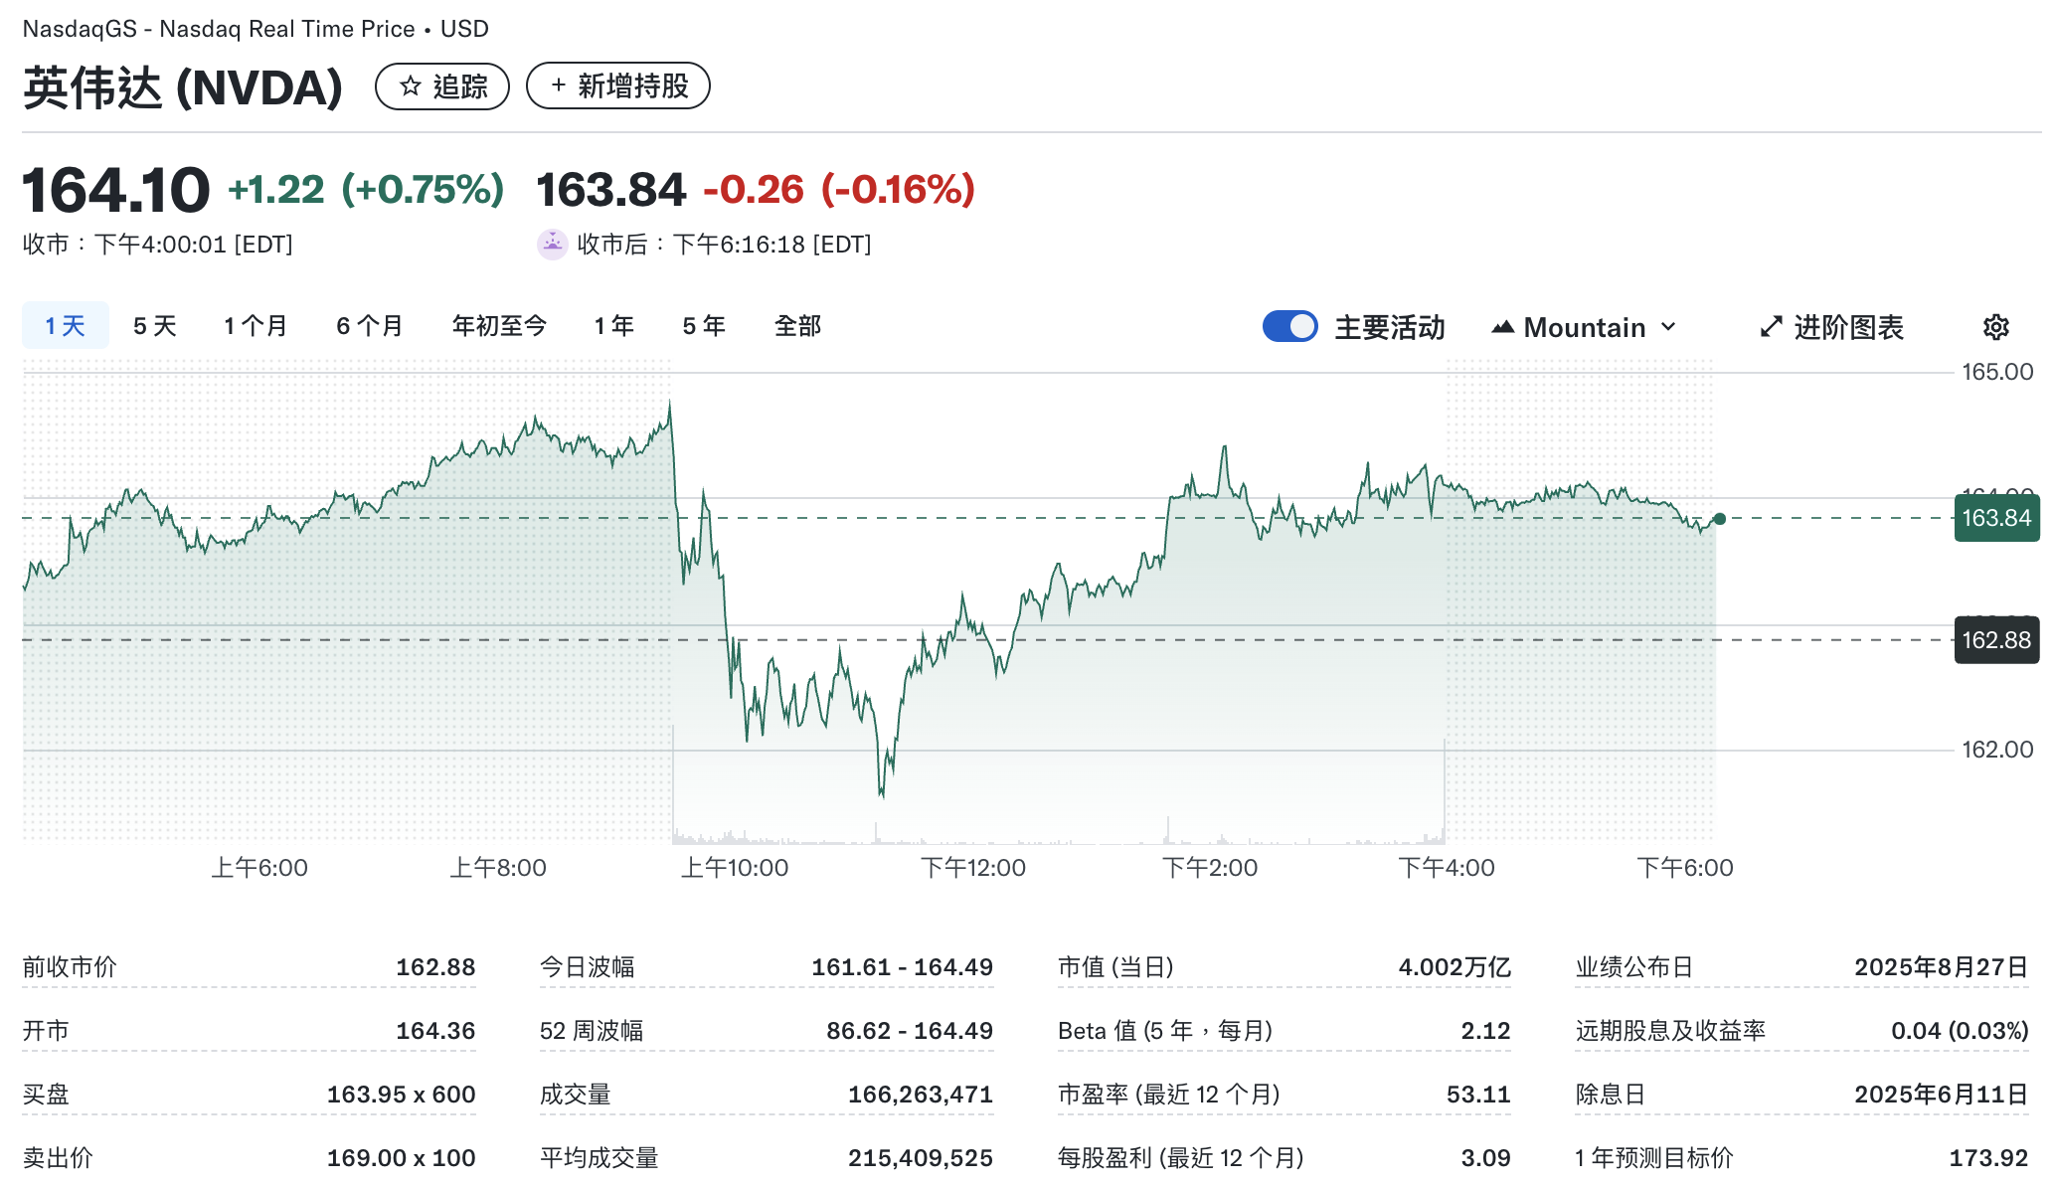Click the after-hours sunset icon

552,244
